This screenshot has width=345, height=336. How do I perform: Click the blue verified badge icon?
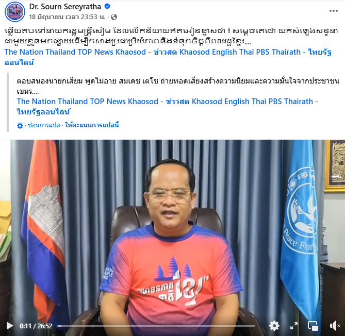click(x=107, y=7)
